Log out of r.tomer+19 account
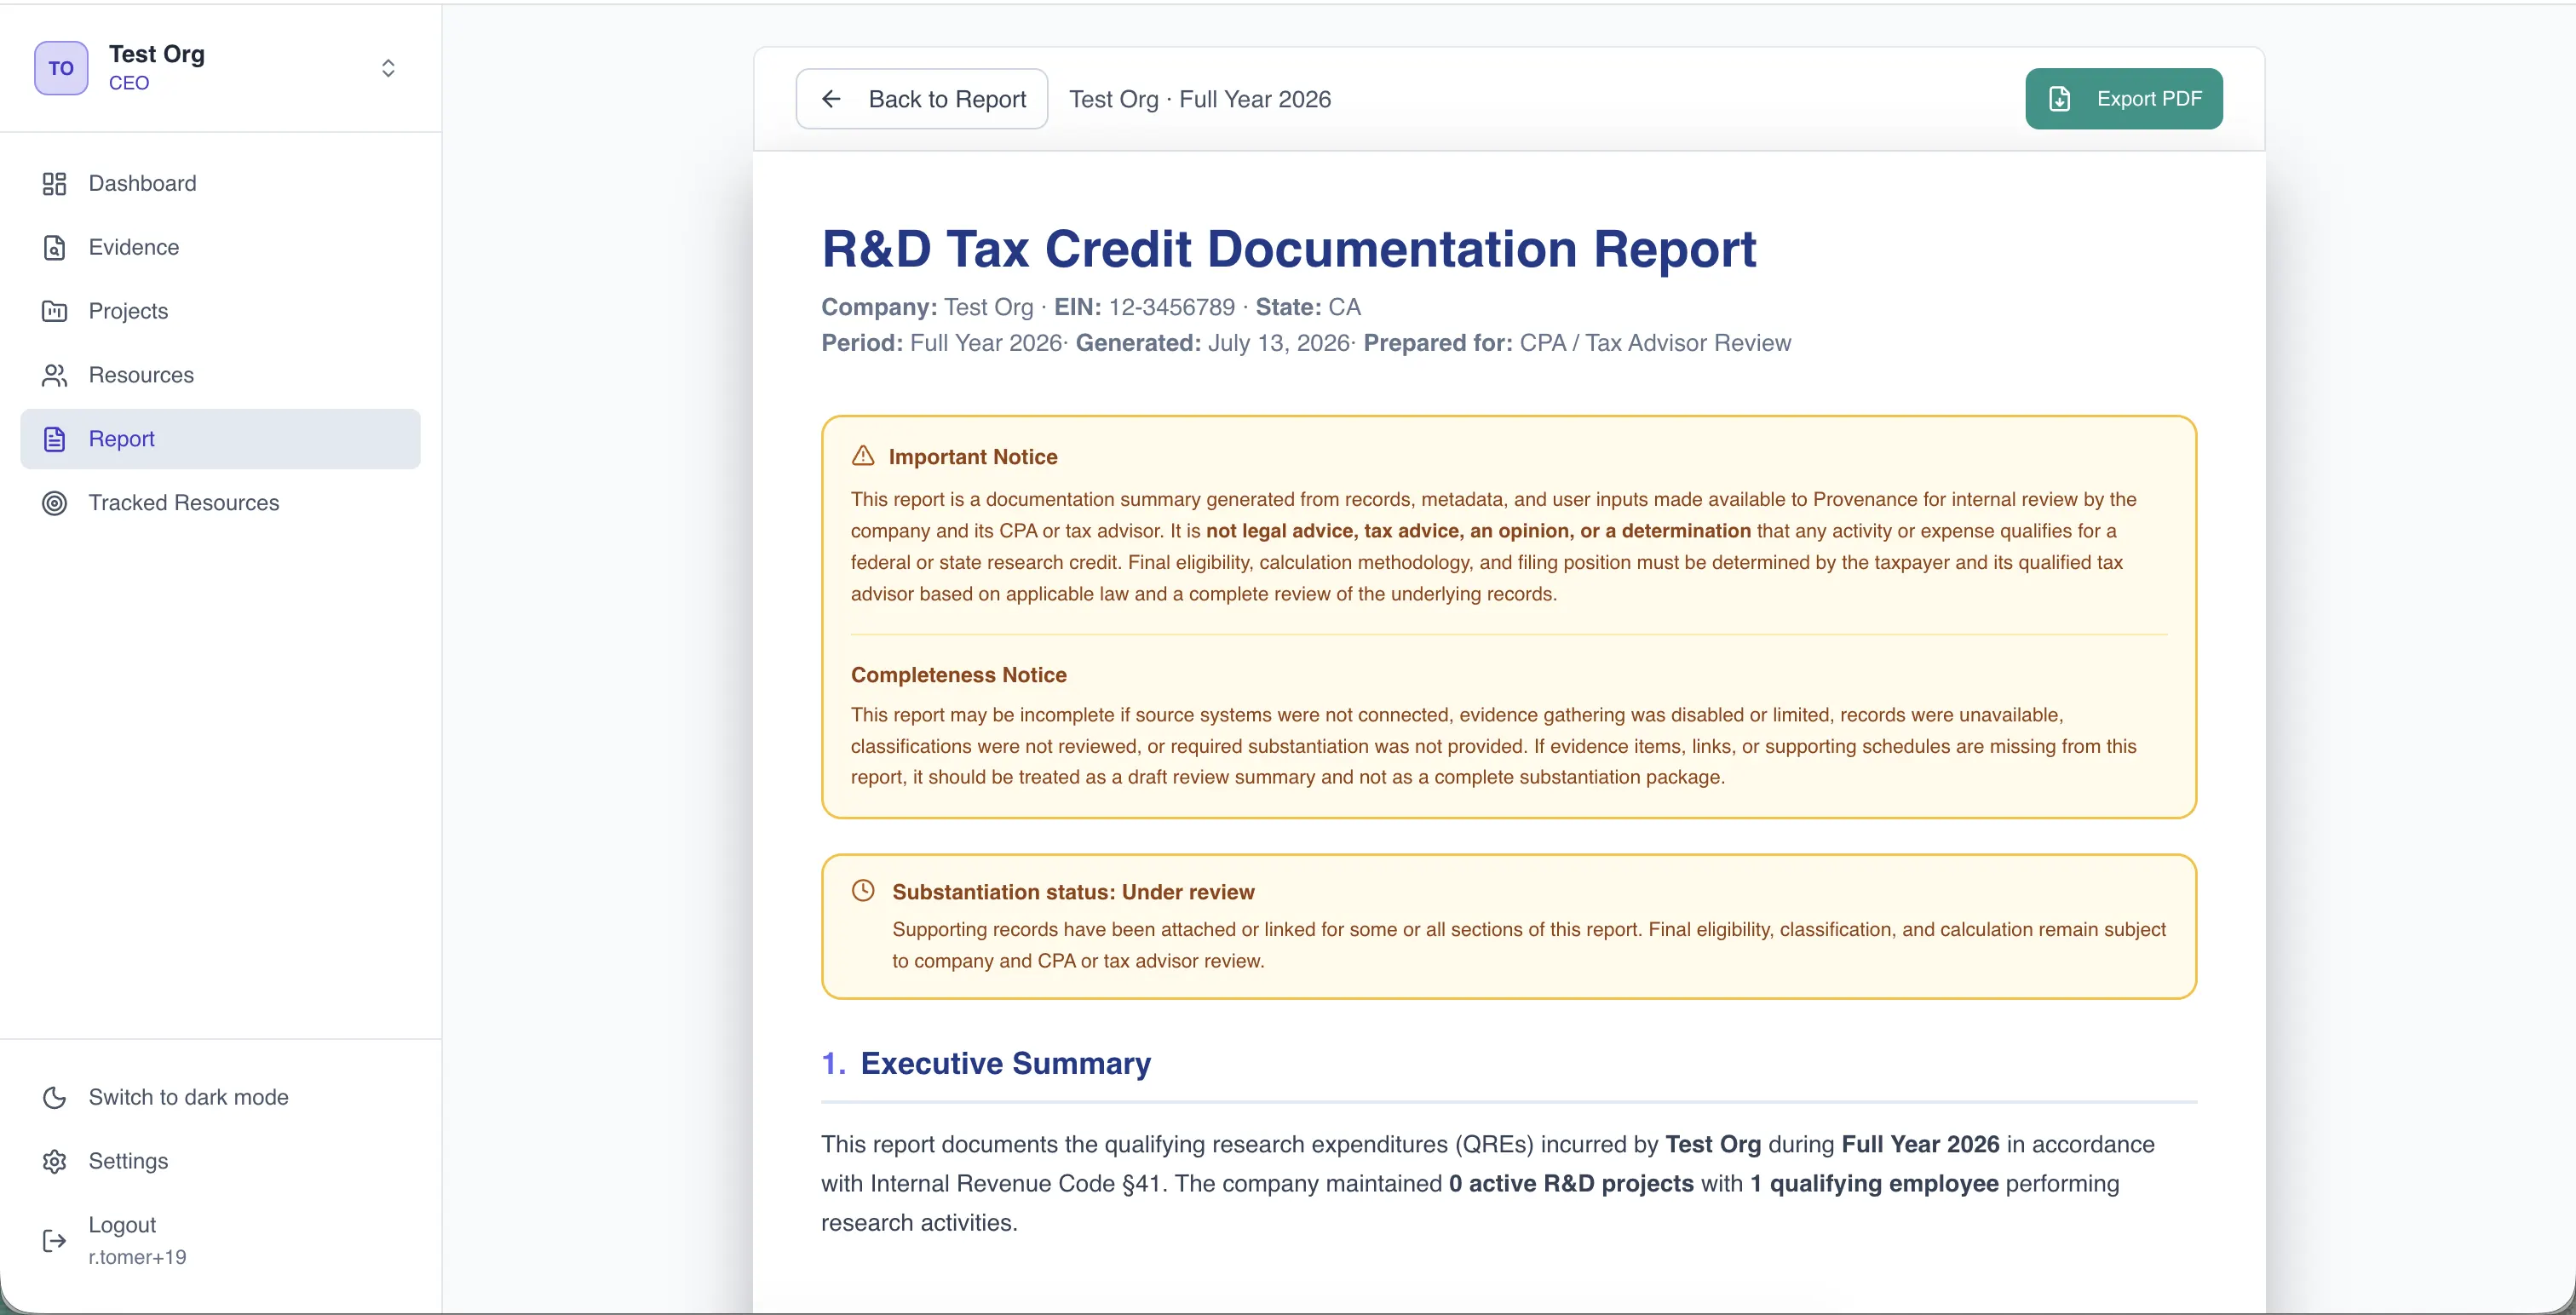The width and height of the screenshot is (2576, 1315). (220, 1241)
